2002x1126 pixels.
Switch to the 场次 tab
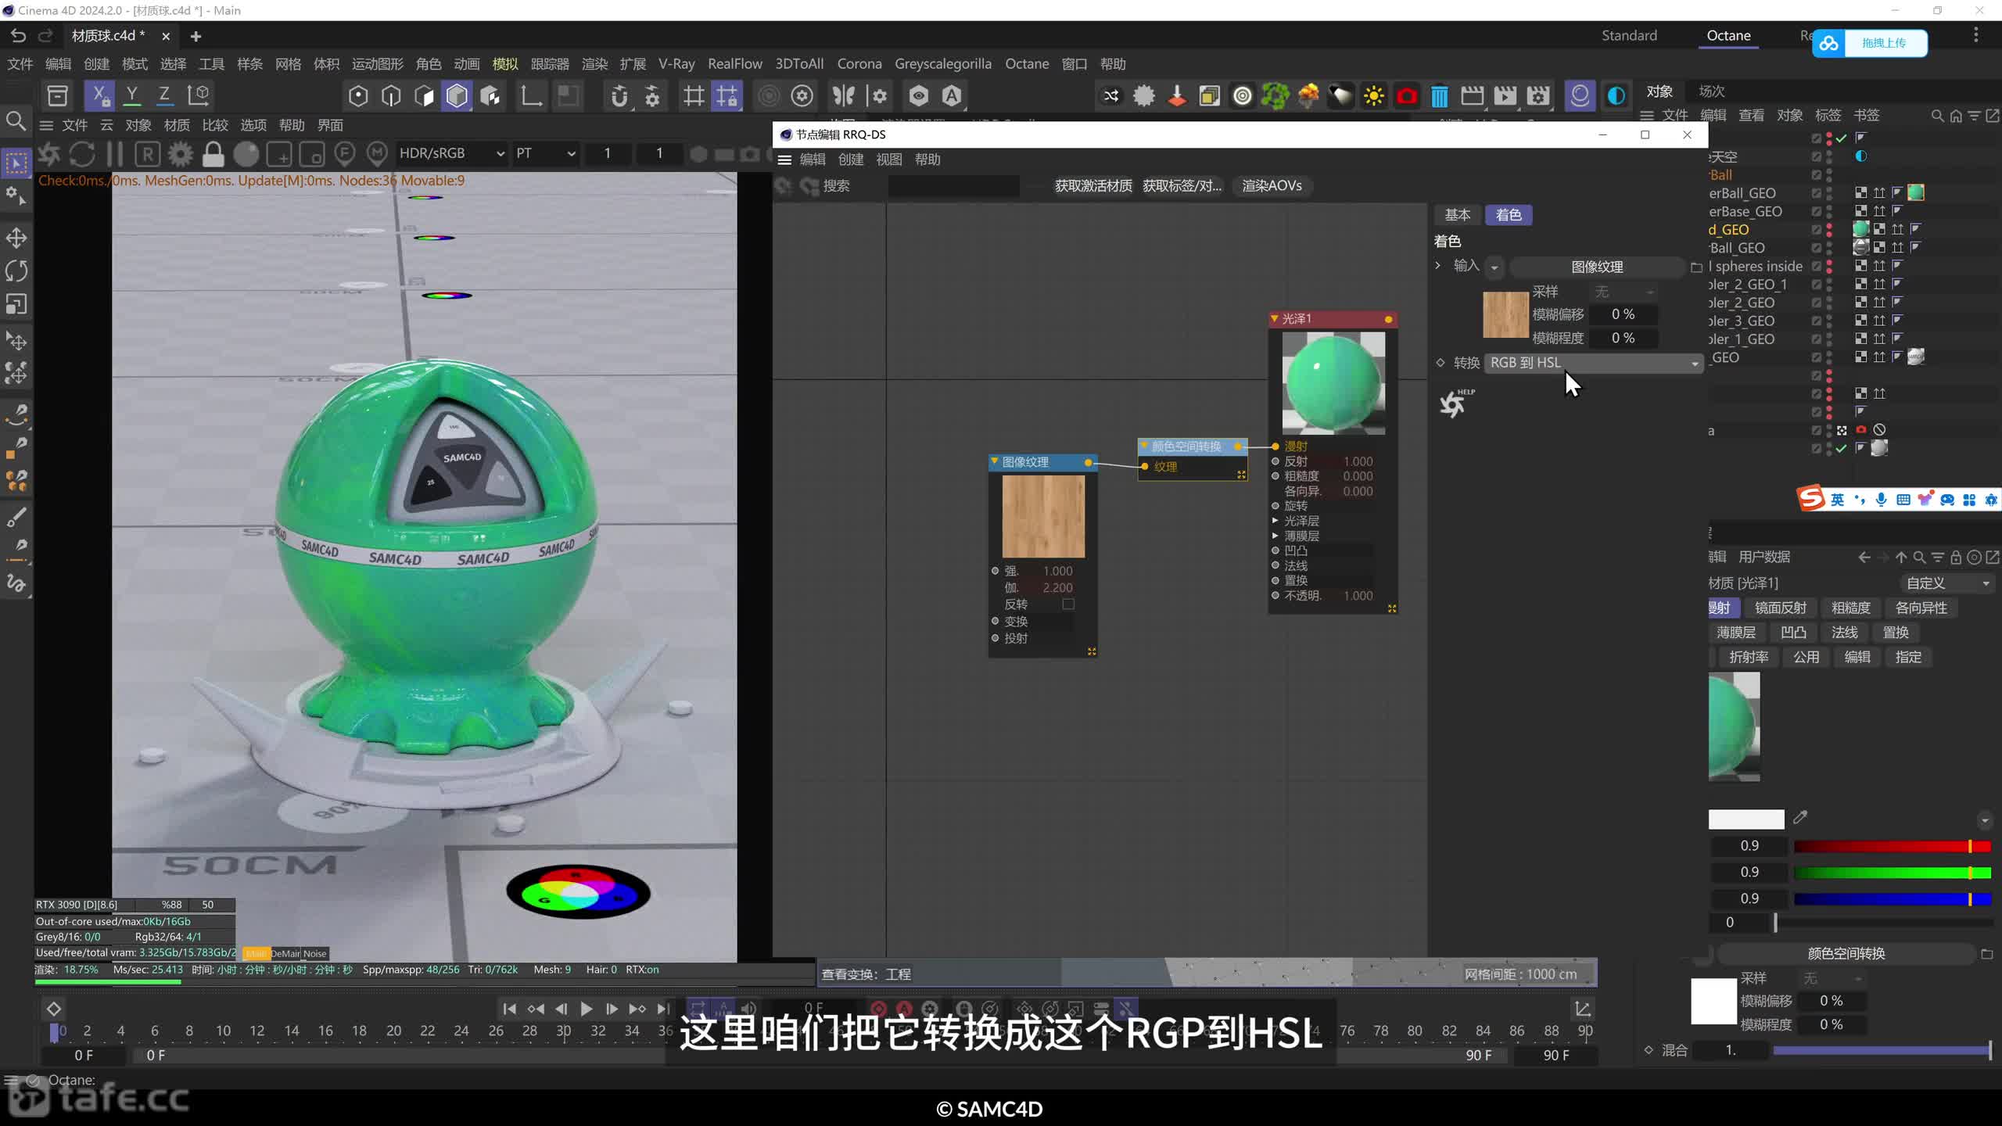tap(1711, 91)
